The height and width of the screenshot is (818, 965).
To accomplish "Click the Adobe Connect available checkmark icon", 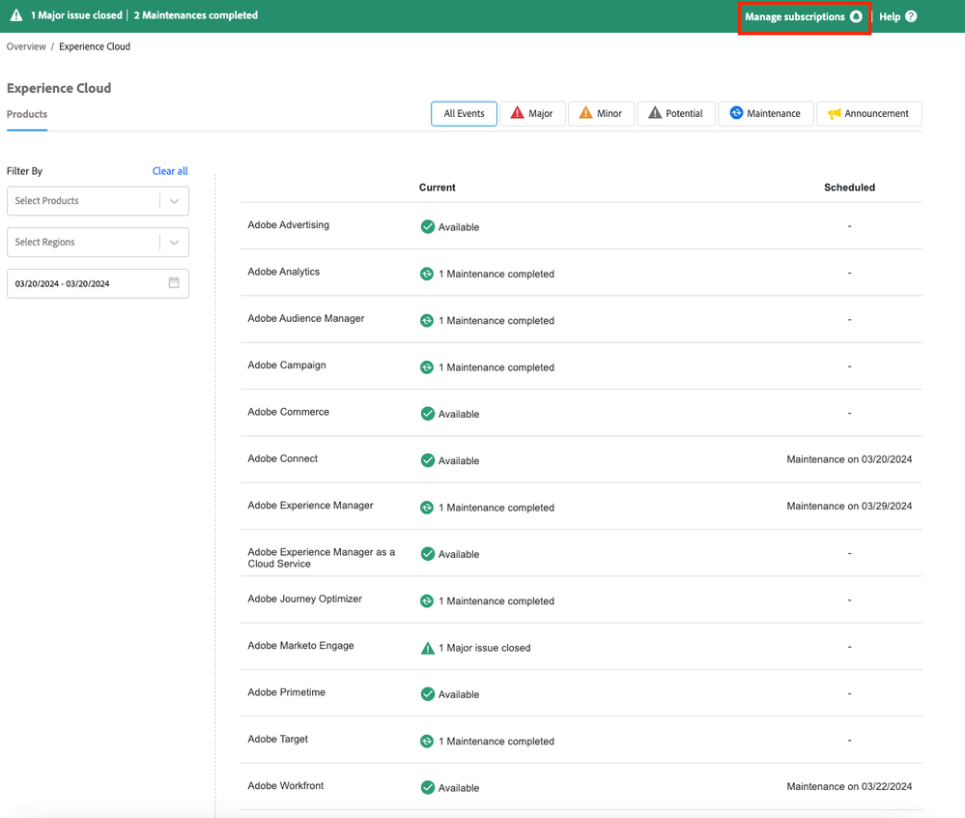I will click(428, 460).
